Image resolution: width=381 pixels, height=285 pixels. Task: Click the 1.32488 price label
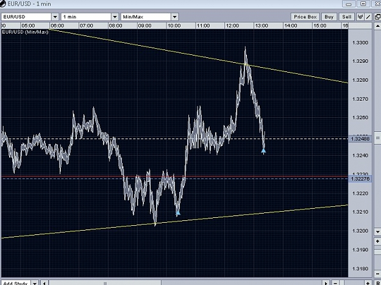point(360,139)
